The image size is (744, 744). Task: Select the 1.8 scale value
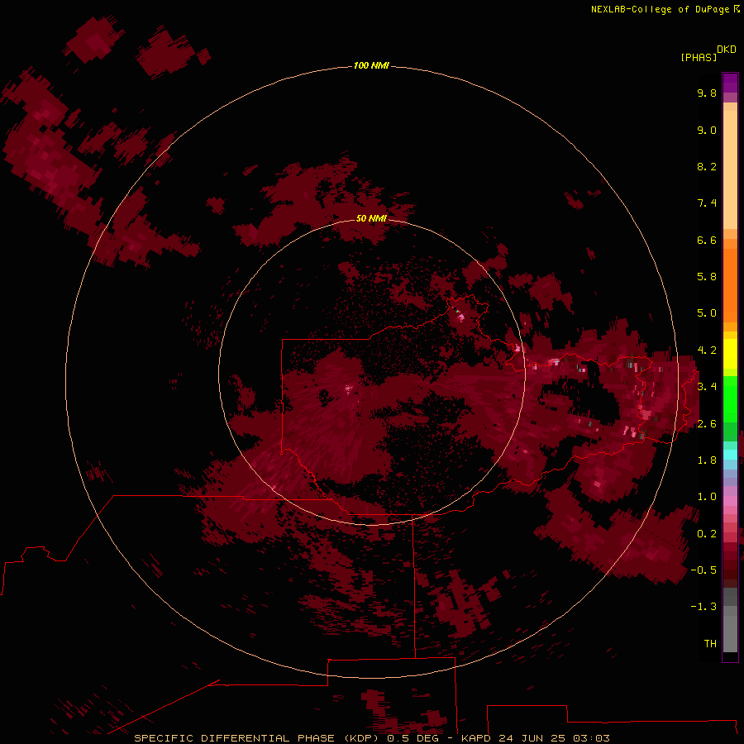tap(707, 460)
